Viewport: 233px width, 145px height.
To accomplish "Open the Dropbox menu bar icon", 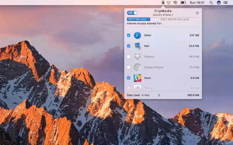I will [169, 3].
